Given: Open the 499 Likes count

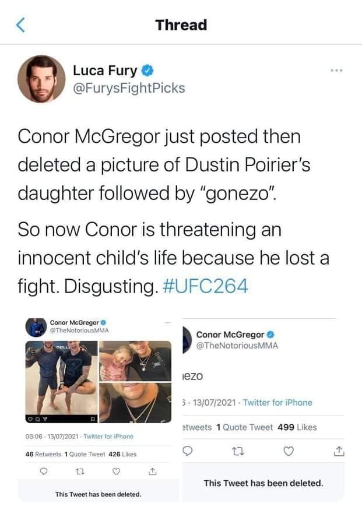Looking at the screenshot, I should (297, 427).
